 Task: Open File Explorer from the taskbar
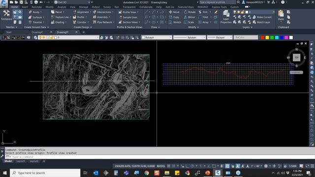point(167,173)
